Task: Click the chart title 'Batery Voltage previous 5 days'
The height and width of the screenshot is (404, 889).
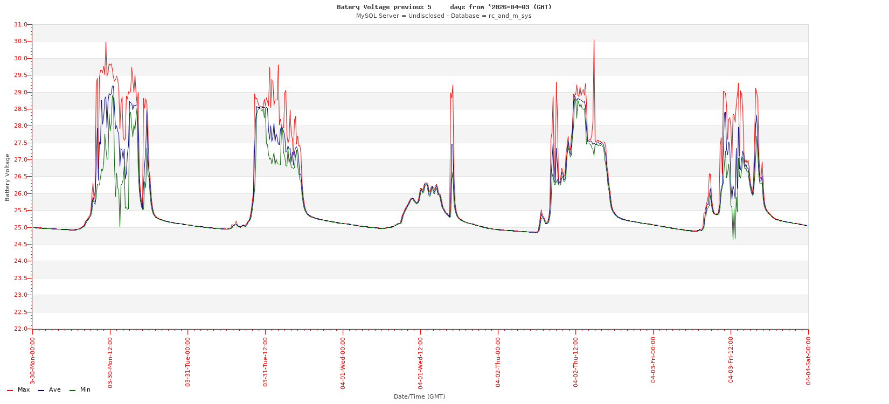Action: [444, 7]
